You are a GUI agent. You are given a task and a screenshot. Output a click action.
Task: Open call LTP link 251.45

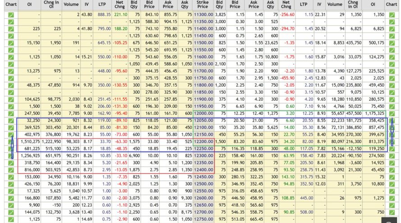pyautogui.click(x=104, y=99)
